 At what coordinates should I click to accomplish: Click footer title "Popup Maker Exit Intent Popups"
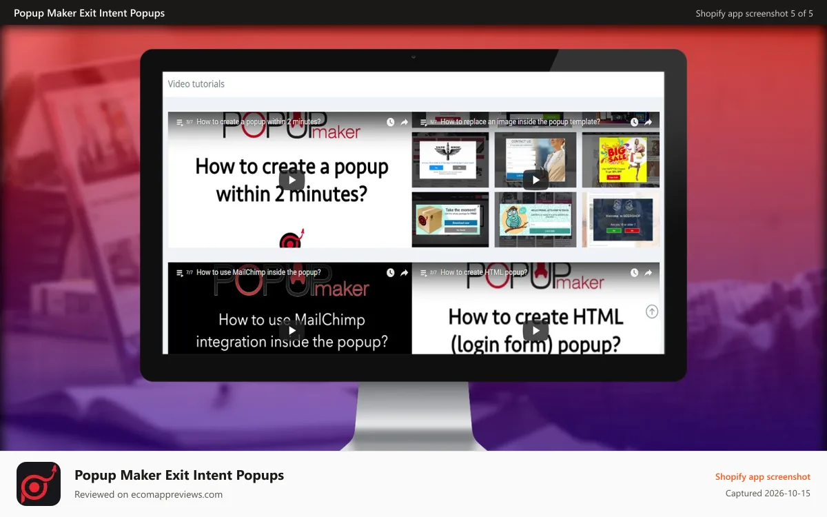179,475
